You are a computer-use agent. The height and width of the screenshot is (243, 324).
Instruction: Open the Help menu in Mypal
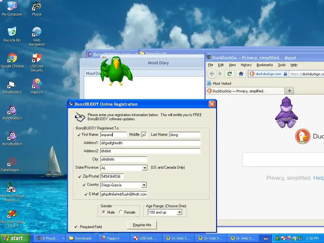pyautogui.click(x=294, y=65)
